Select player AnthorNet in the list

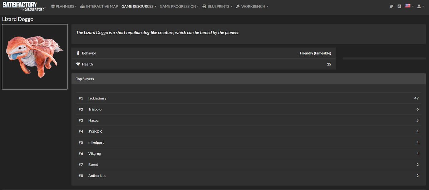(x=97, y=176)
